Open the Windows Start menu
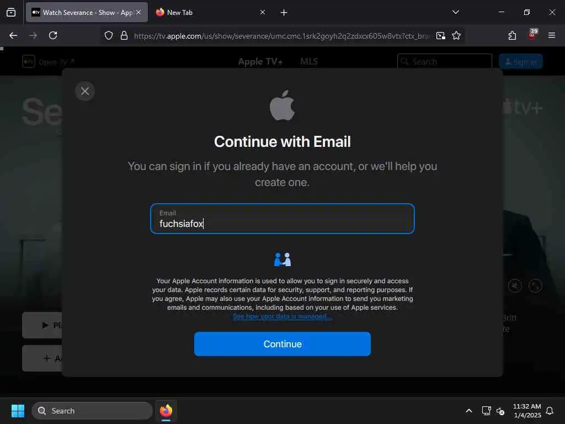The height and width of the screenshot is (424, 565). coord(18,411)
